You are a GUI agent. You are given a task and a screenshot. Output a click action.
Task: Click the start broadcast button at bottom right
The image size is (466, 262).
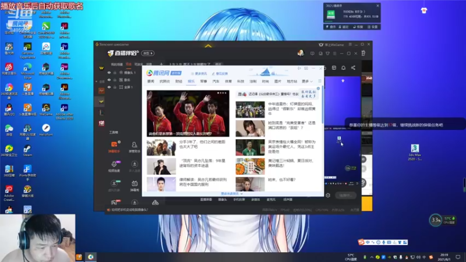point(345,195)
